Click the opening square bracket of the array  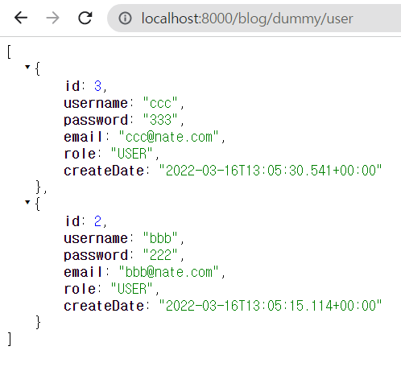[10, 52]
